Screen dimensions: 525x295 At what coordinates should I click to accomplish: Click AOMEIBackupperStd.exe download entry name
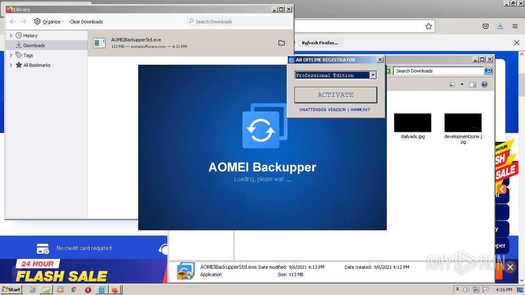(x=136, y=40)
